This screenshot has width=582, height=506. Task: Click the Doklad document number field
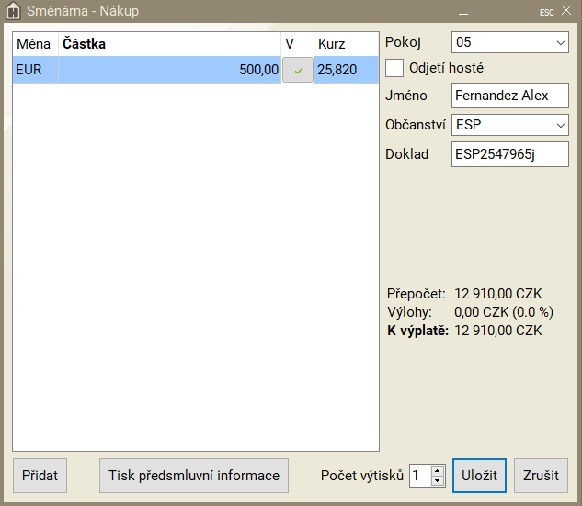[509, 154]
